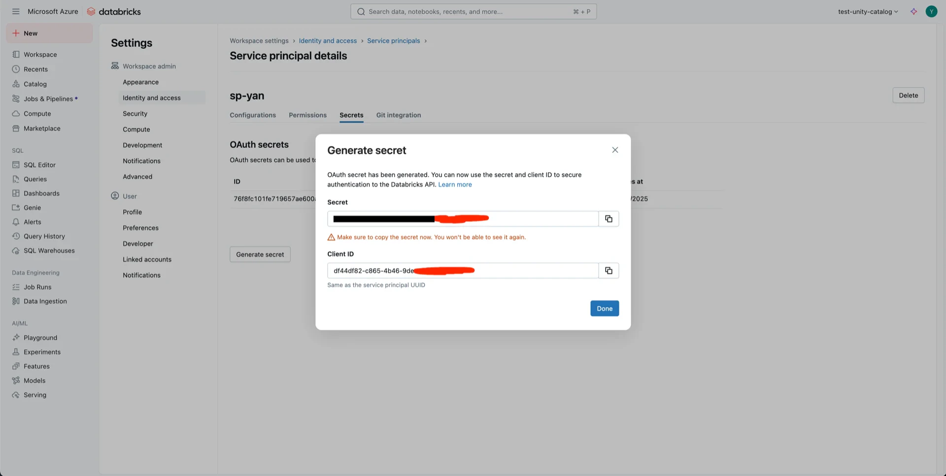Viewport: 946px width, 476px height.
Task: Go to Service principals breadcrumb
Action: 393,40
